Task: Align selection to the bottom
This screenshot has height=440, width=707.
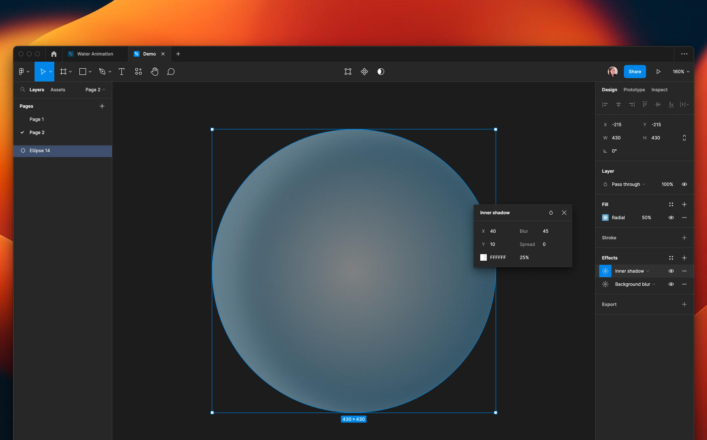Action: 671,104
